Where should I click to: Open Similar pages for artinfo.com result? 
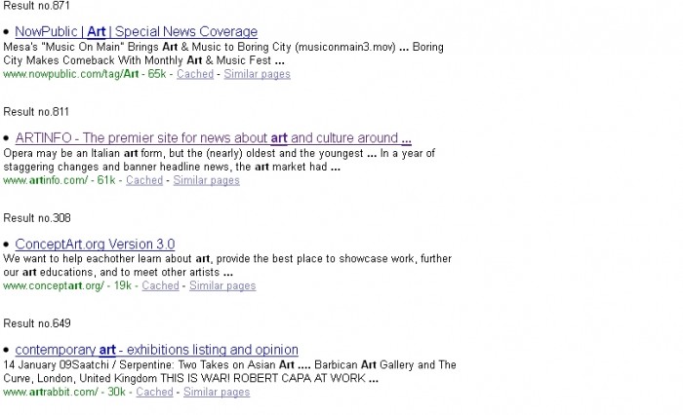coord(206,180)
